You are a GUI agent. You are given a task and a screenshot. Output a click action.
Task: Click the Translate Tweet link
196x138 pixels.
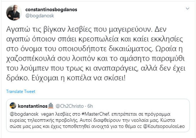(x=21, y=91)
